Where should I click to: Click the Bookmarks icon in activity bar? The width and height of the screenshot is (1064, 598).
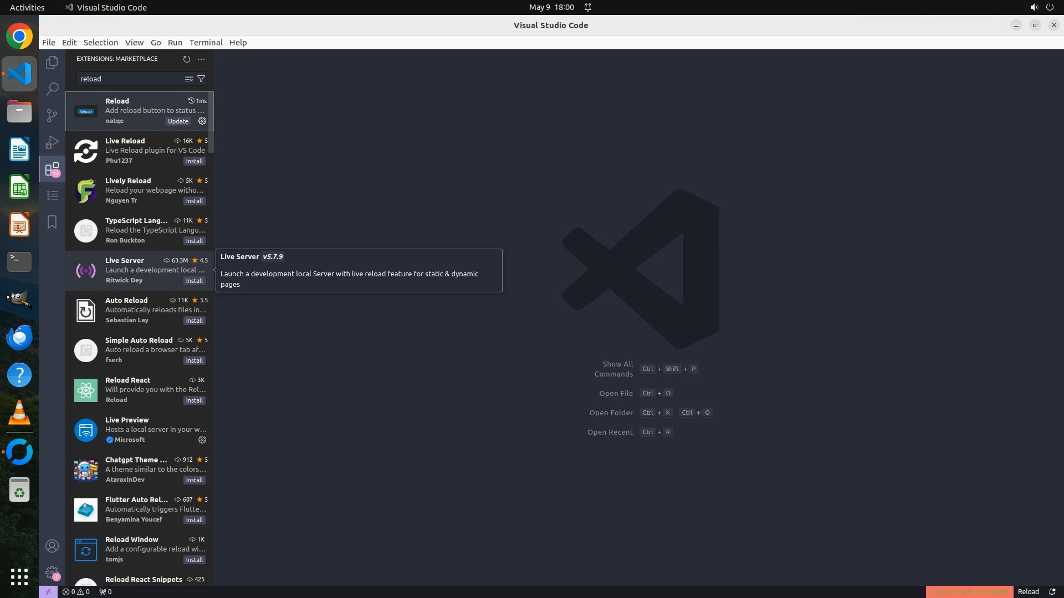coord(52,222)
